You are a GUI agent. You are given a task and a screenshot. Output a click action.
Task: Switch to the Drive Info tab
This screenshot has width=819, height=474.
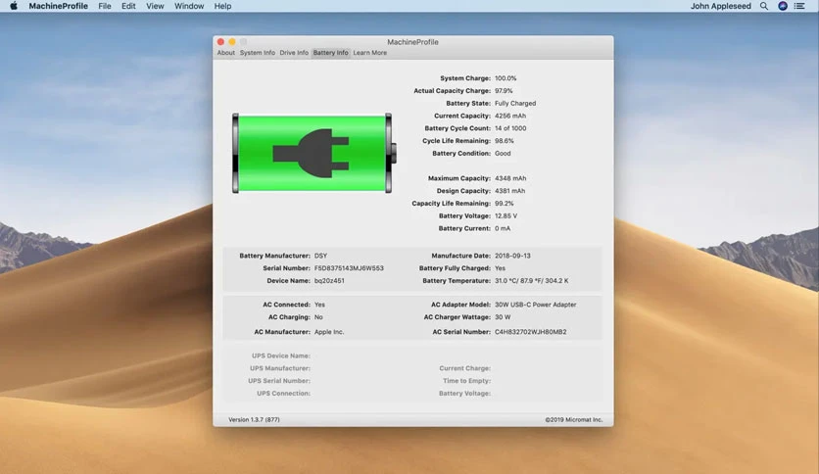(294, 53)
